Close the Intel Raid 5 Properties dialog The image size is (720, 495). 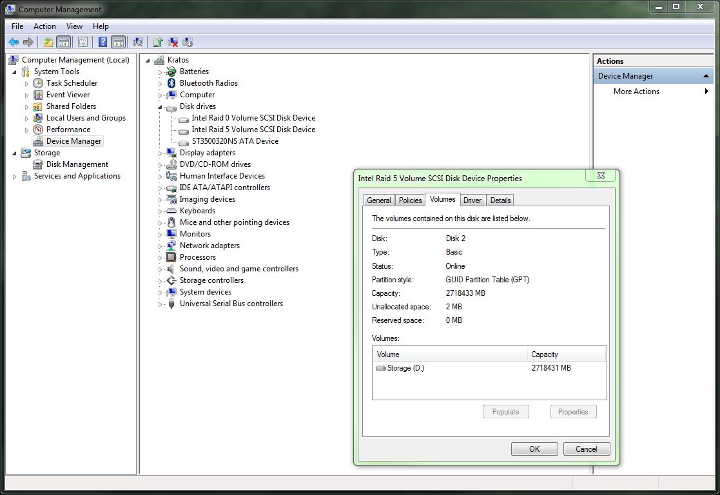[x=601, y=175]
